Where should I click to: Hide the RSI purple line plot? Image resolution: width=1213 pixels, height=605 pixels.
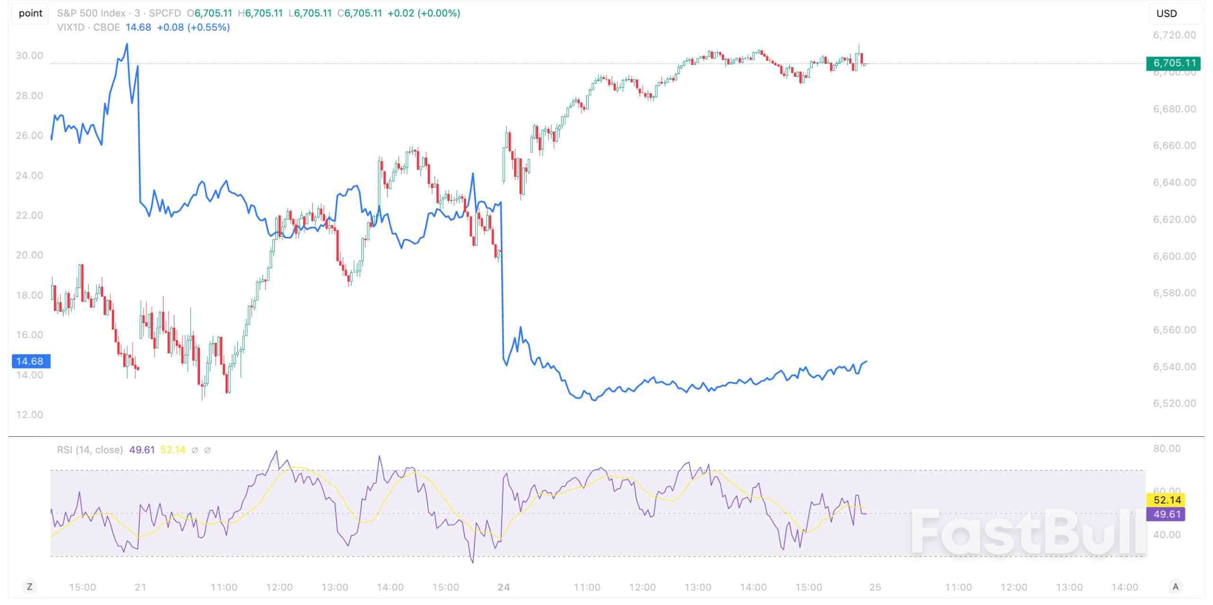coord(194,450)
